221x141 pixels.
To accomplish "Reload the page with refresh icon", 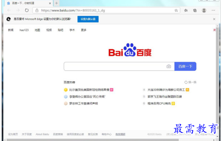I will pyautogui.click(x=27, y=10).
